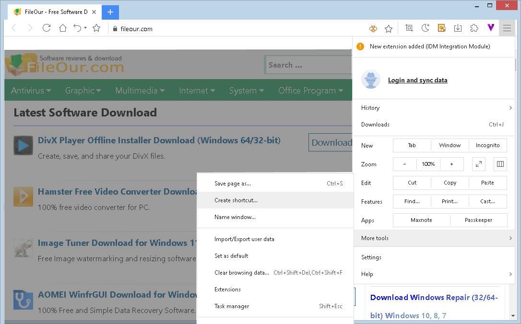521x324 pixels.
Task: Click the 100% zoom level value
Action: [x=428, y=164]
